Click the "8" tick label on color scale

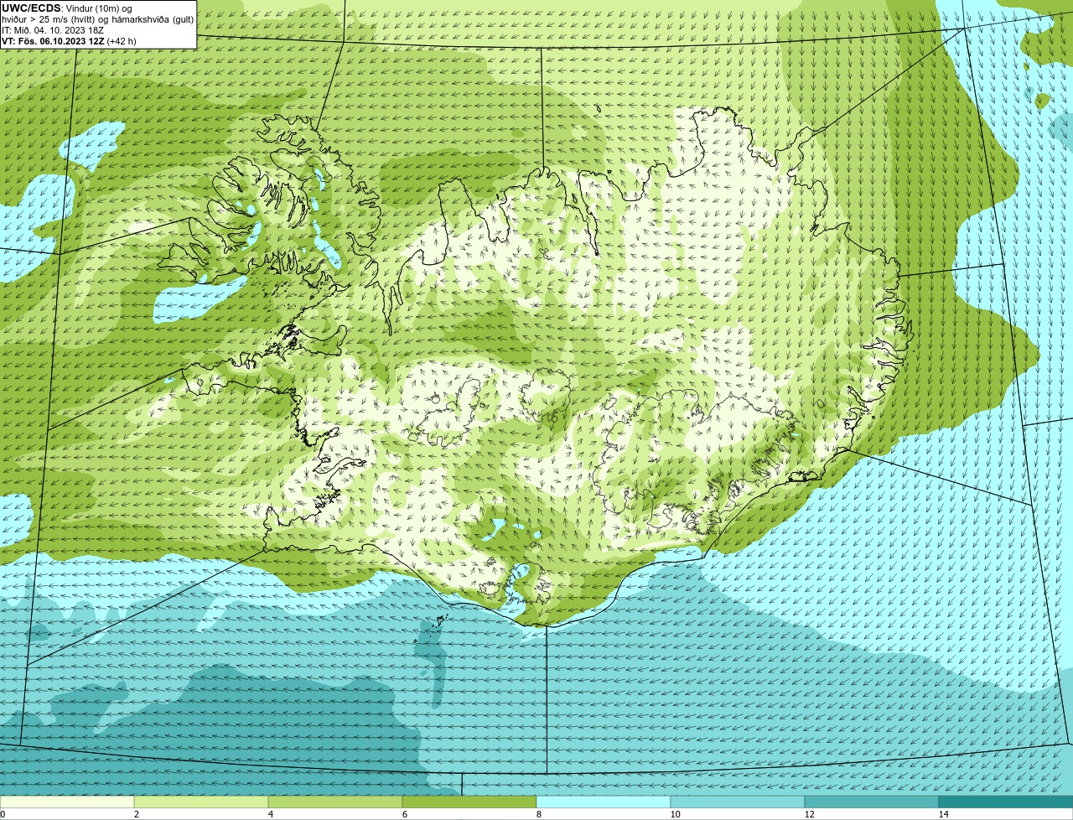pos(538,814)
